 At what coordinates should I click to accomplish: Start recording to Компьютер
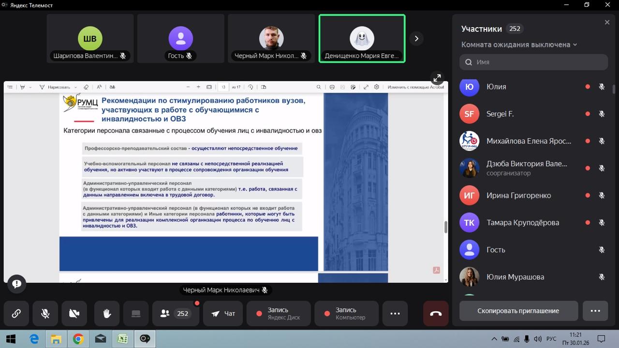[346, 314]
